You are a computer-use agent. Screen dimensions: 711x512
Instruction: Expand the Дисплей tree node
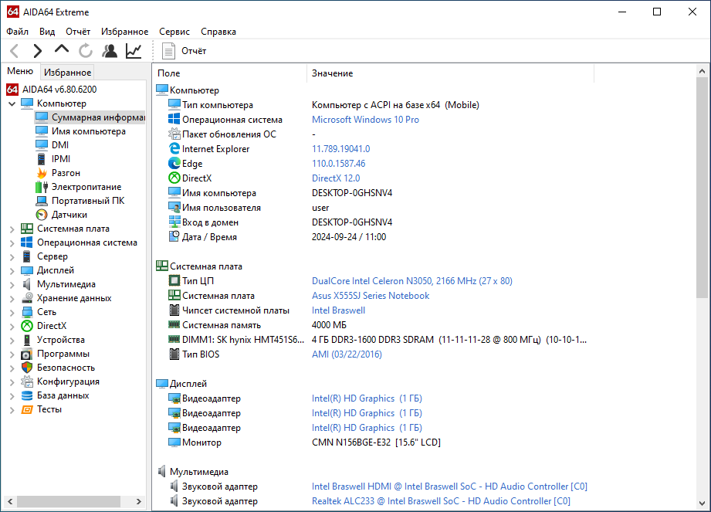[x=12, y=271]
